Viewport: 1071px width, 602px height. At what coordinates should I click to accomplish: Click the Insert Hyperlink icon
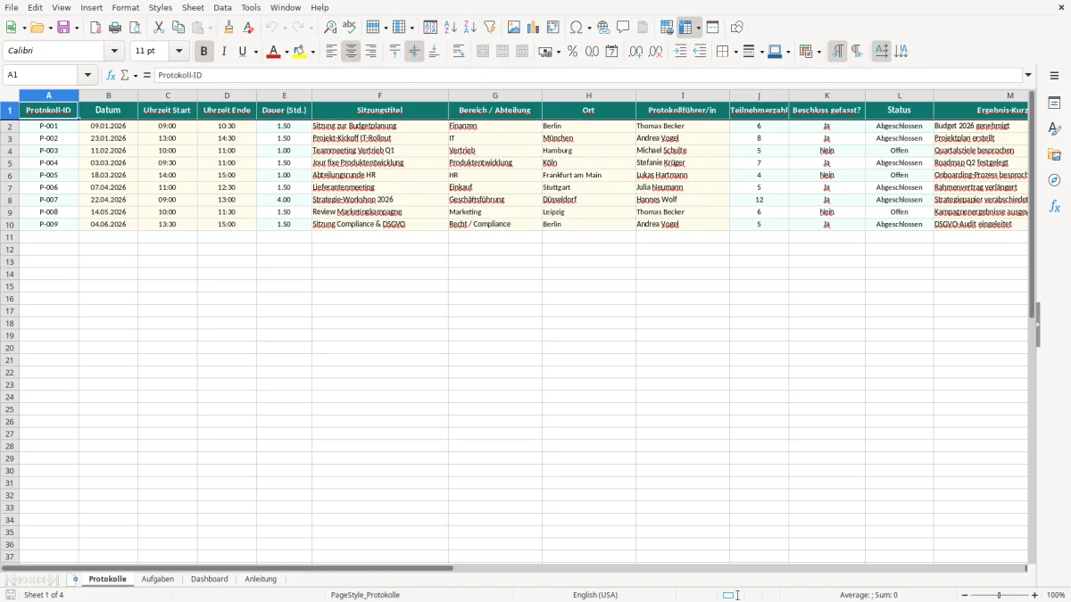click(x=603, y=28)
